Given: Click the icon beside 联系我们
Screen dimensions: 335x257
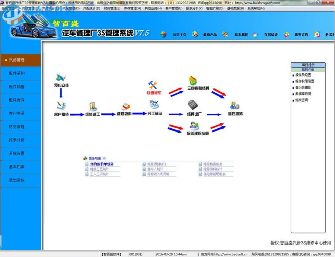Looking at the screenshot, I should (225, 34).
